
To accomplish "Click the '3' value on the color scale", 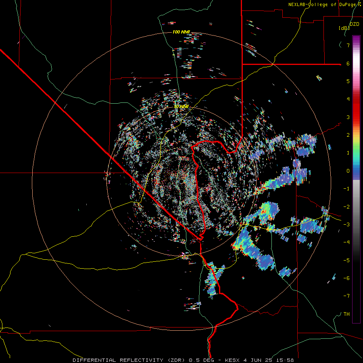I will tap(348, 117).
